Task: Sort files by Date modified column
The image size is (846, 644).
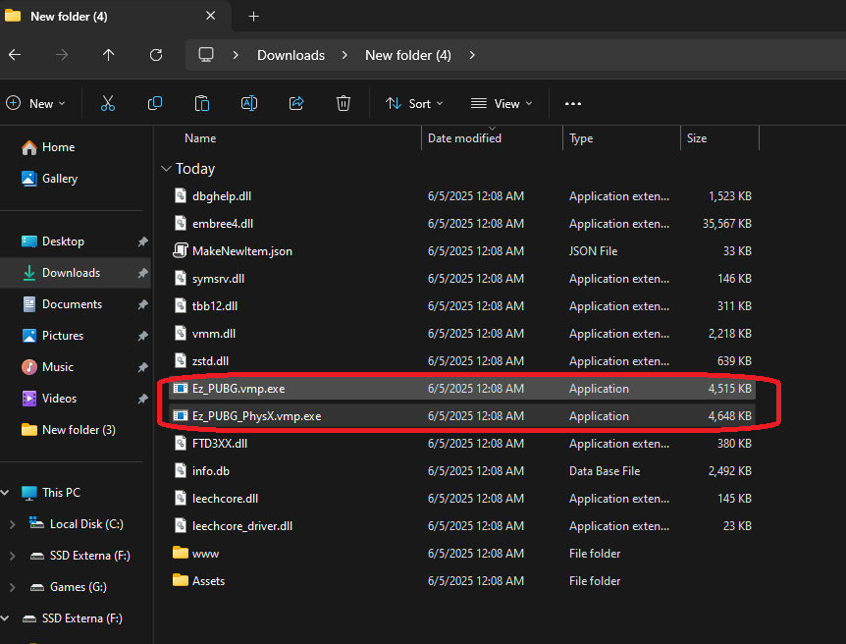Action: [x=464, y=138]
